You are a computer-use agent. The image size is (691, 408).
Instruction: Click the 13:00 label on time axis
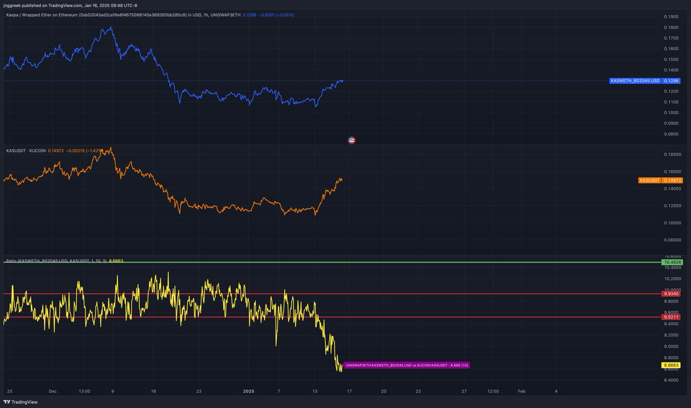click(x=84, y=391)
